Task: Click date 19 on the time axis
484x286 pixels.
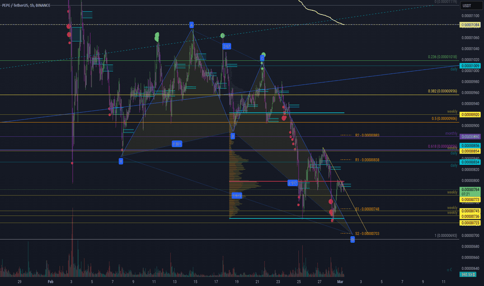Action: [x=236, y=282]
